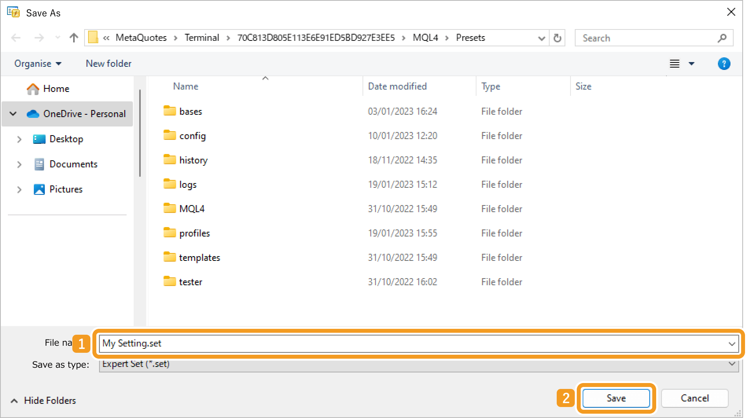
Task: Navigate up one folder level
Action: coord(74,37)
